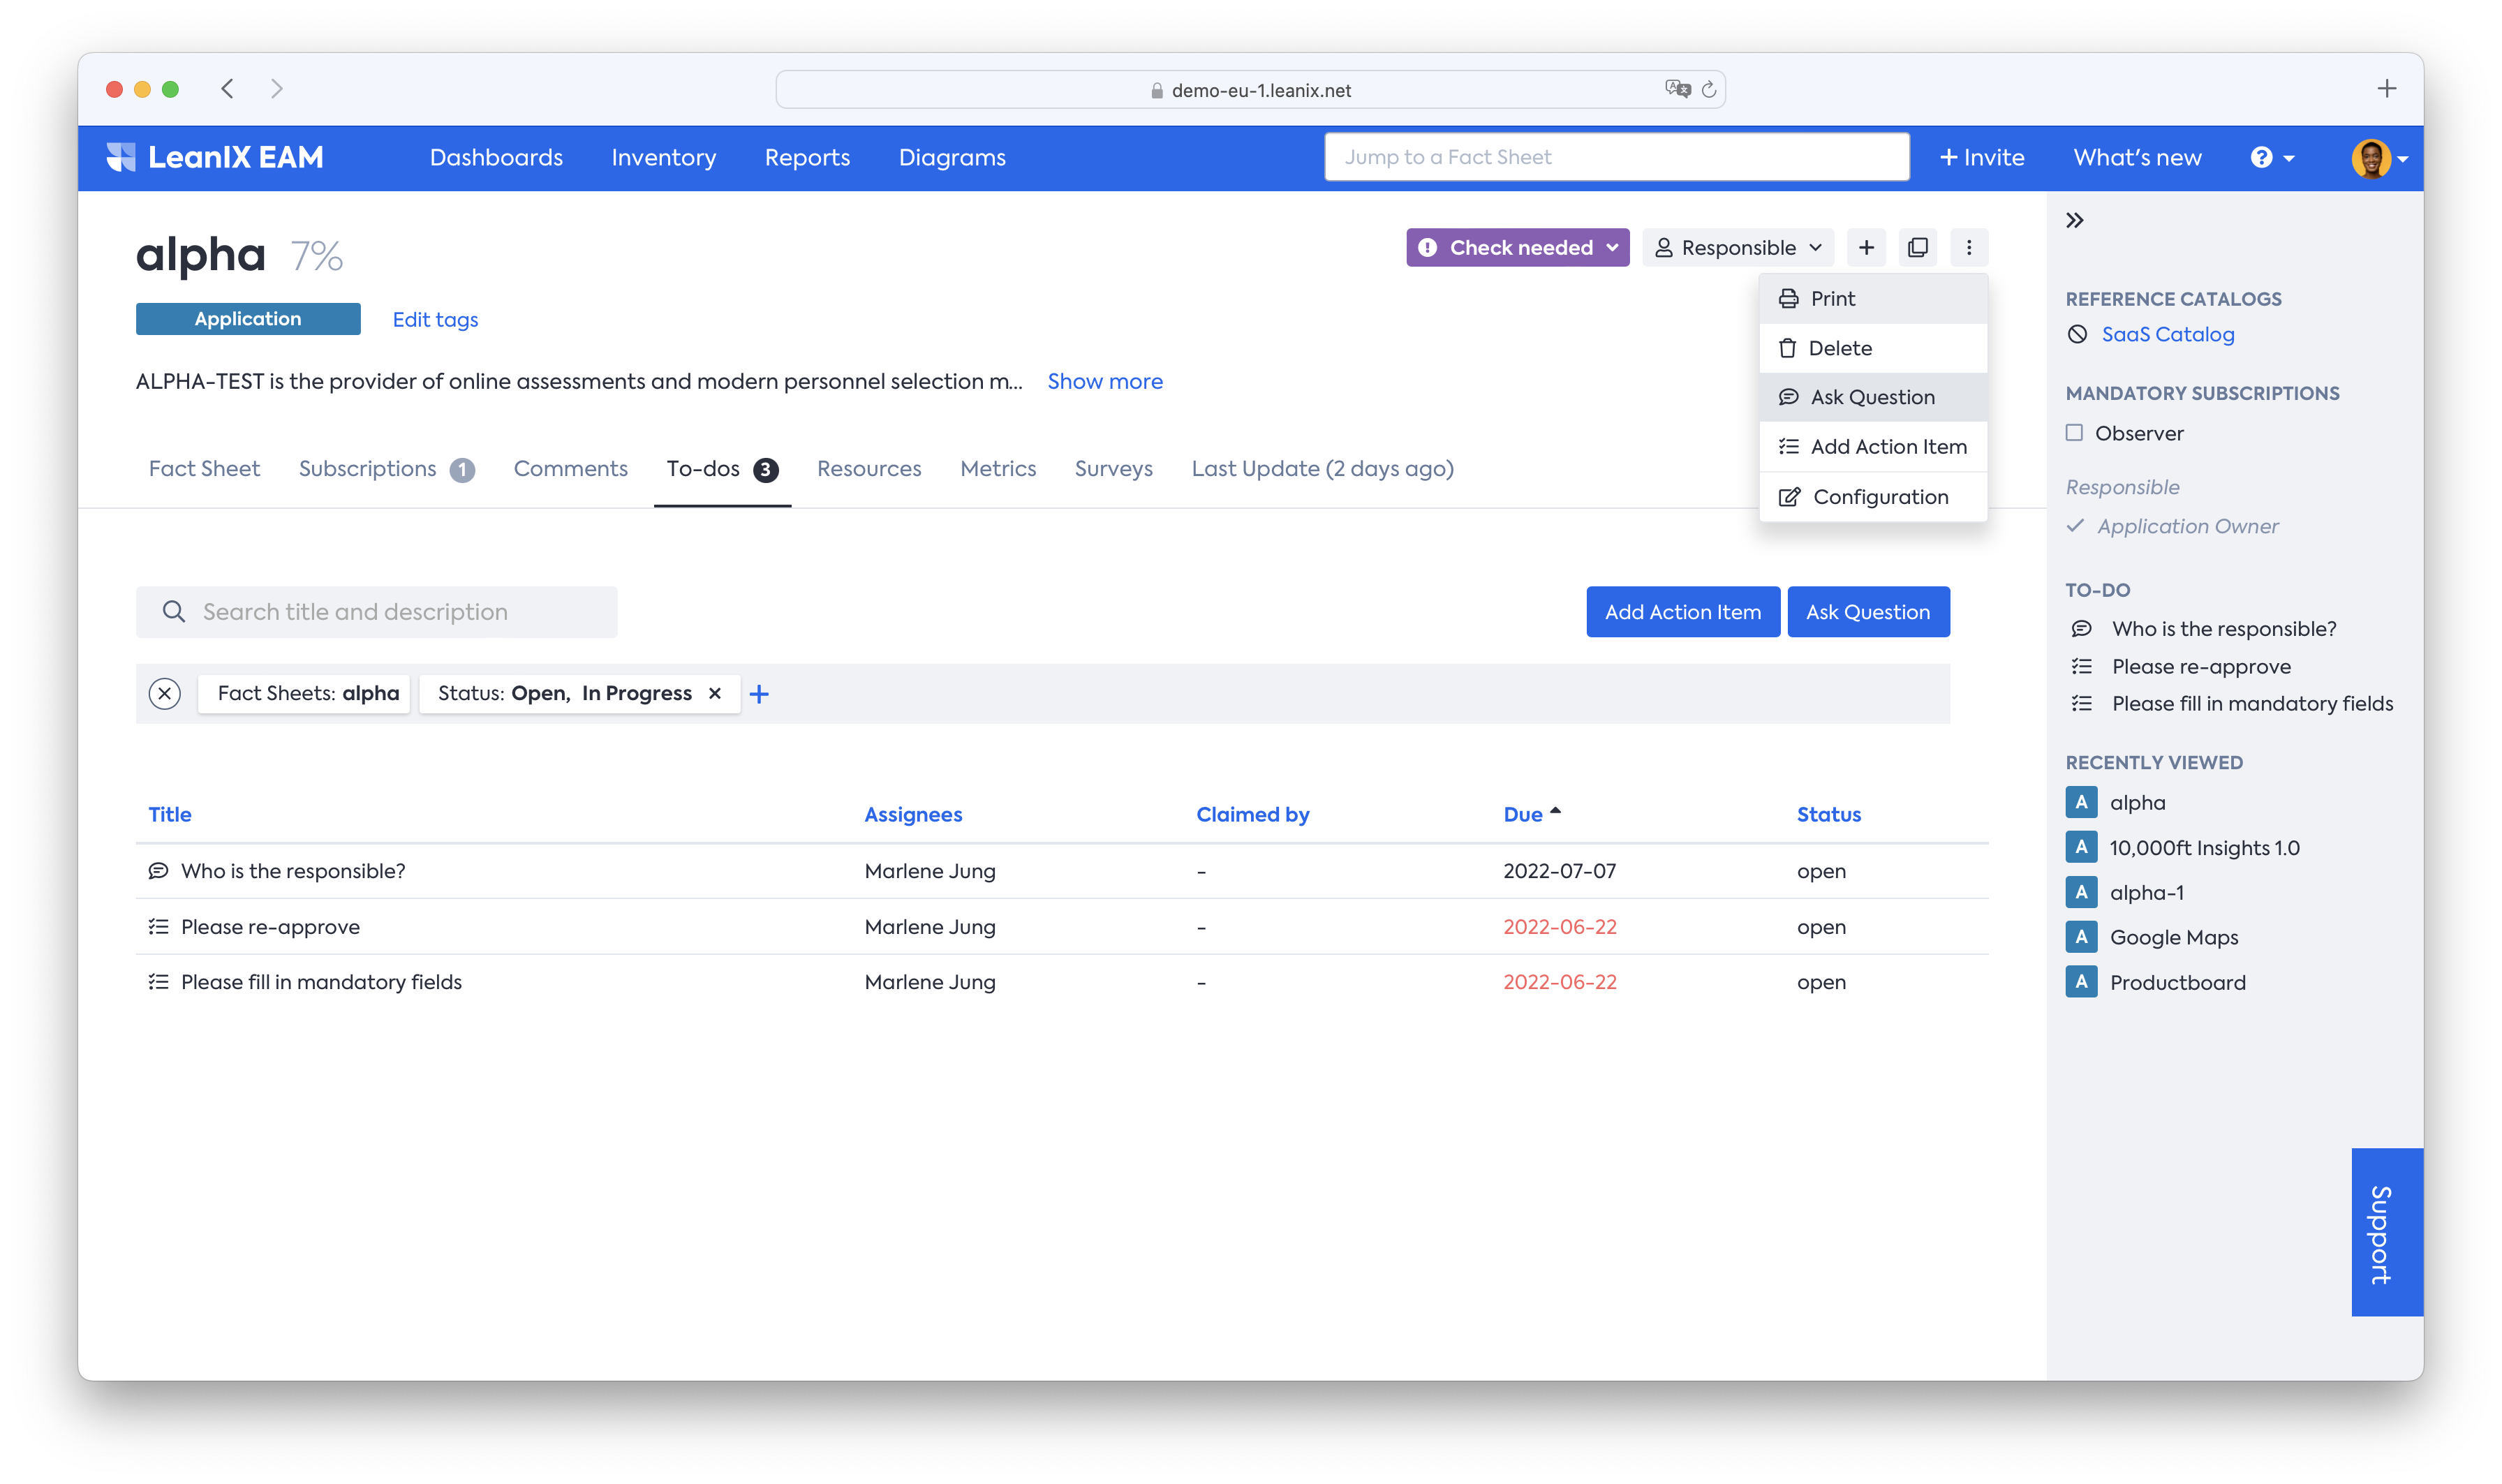The image size is (2502, 1484).
Task: Toggle the Observer subscription checkbox
Action: [2075, 433]
